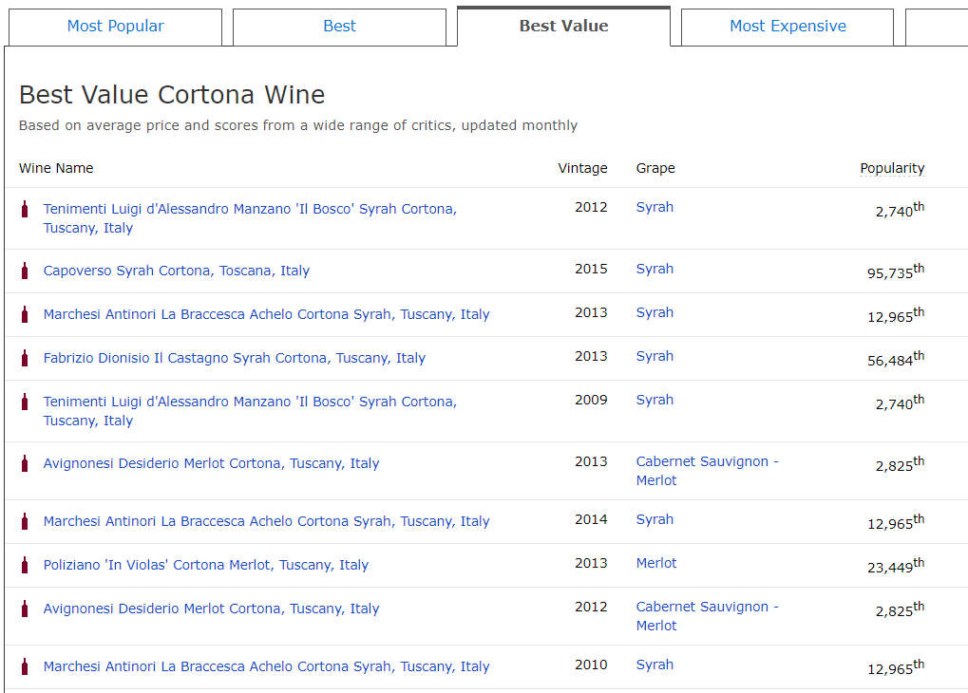Open the 2014 Marchesi Antinori Achelo wine link
This screenshot has width=968, height=693.
[266, 521]
